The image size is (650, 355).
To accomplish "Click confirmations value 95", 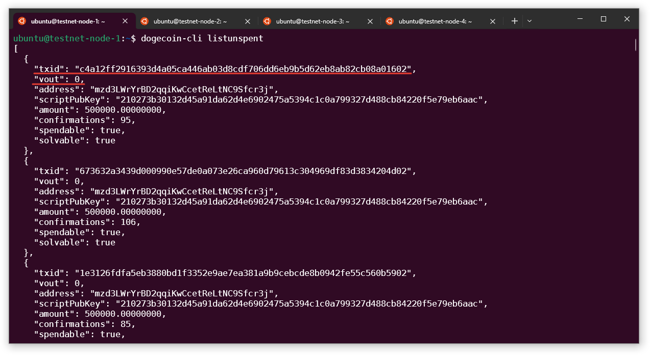I will click(126, 120).
